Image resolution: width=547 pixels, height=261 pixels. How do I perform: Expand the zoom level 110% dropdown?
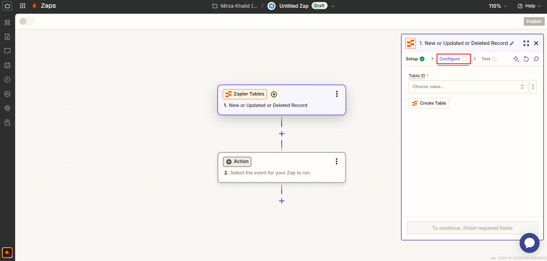point(498,6)
